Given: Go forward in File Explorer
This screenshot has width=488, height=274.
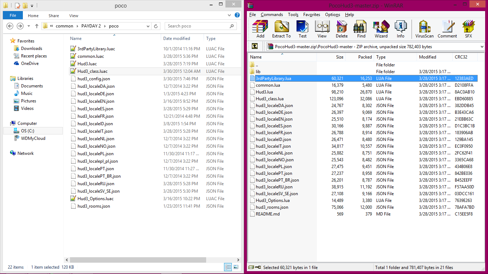Looking at the screenshot, I should pyautogui.click(x=20, y=26).
